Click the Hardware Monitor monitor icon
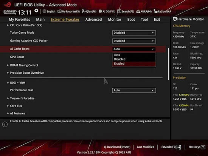 (175, 19)
